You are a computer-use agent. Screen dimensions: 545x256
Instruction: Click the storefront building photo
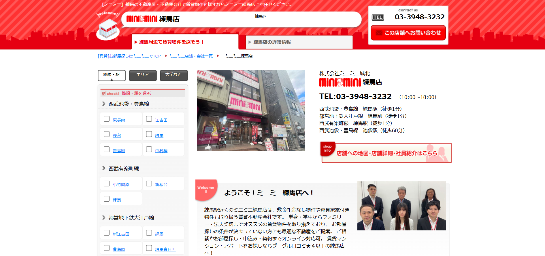251,110
